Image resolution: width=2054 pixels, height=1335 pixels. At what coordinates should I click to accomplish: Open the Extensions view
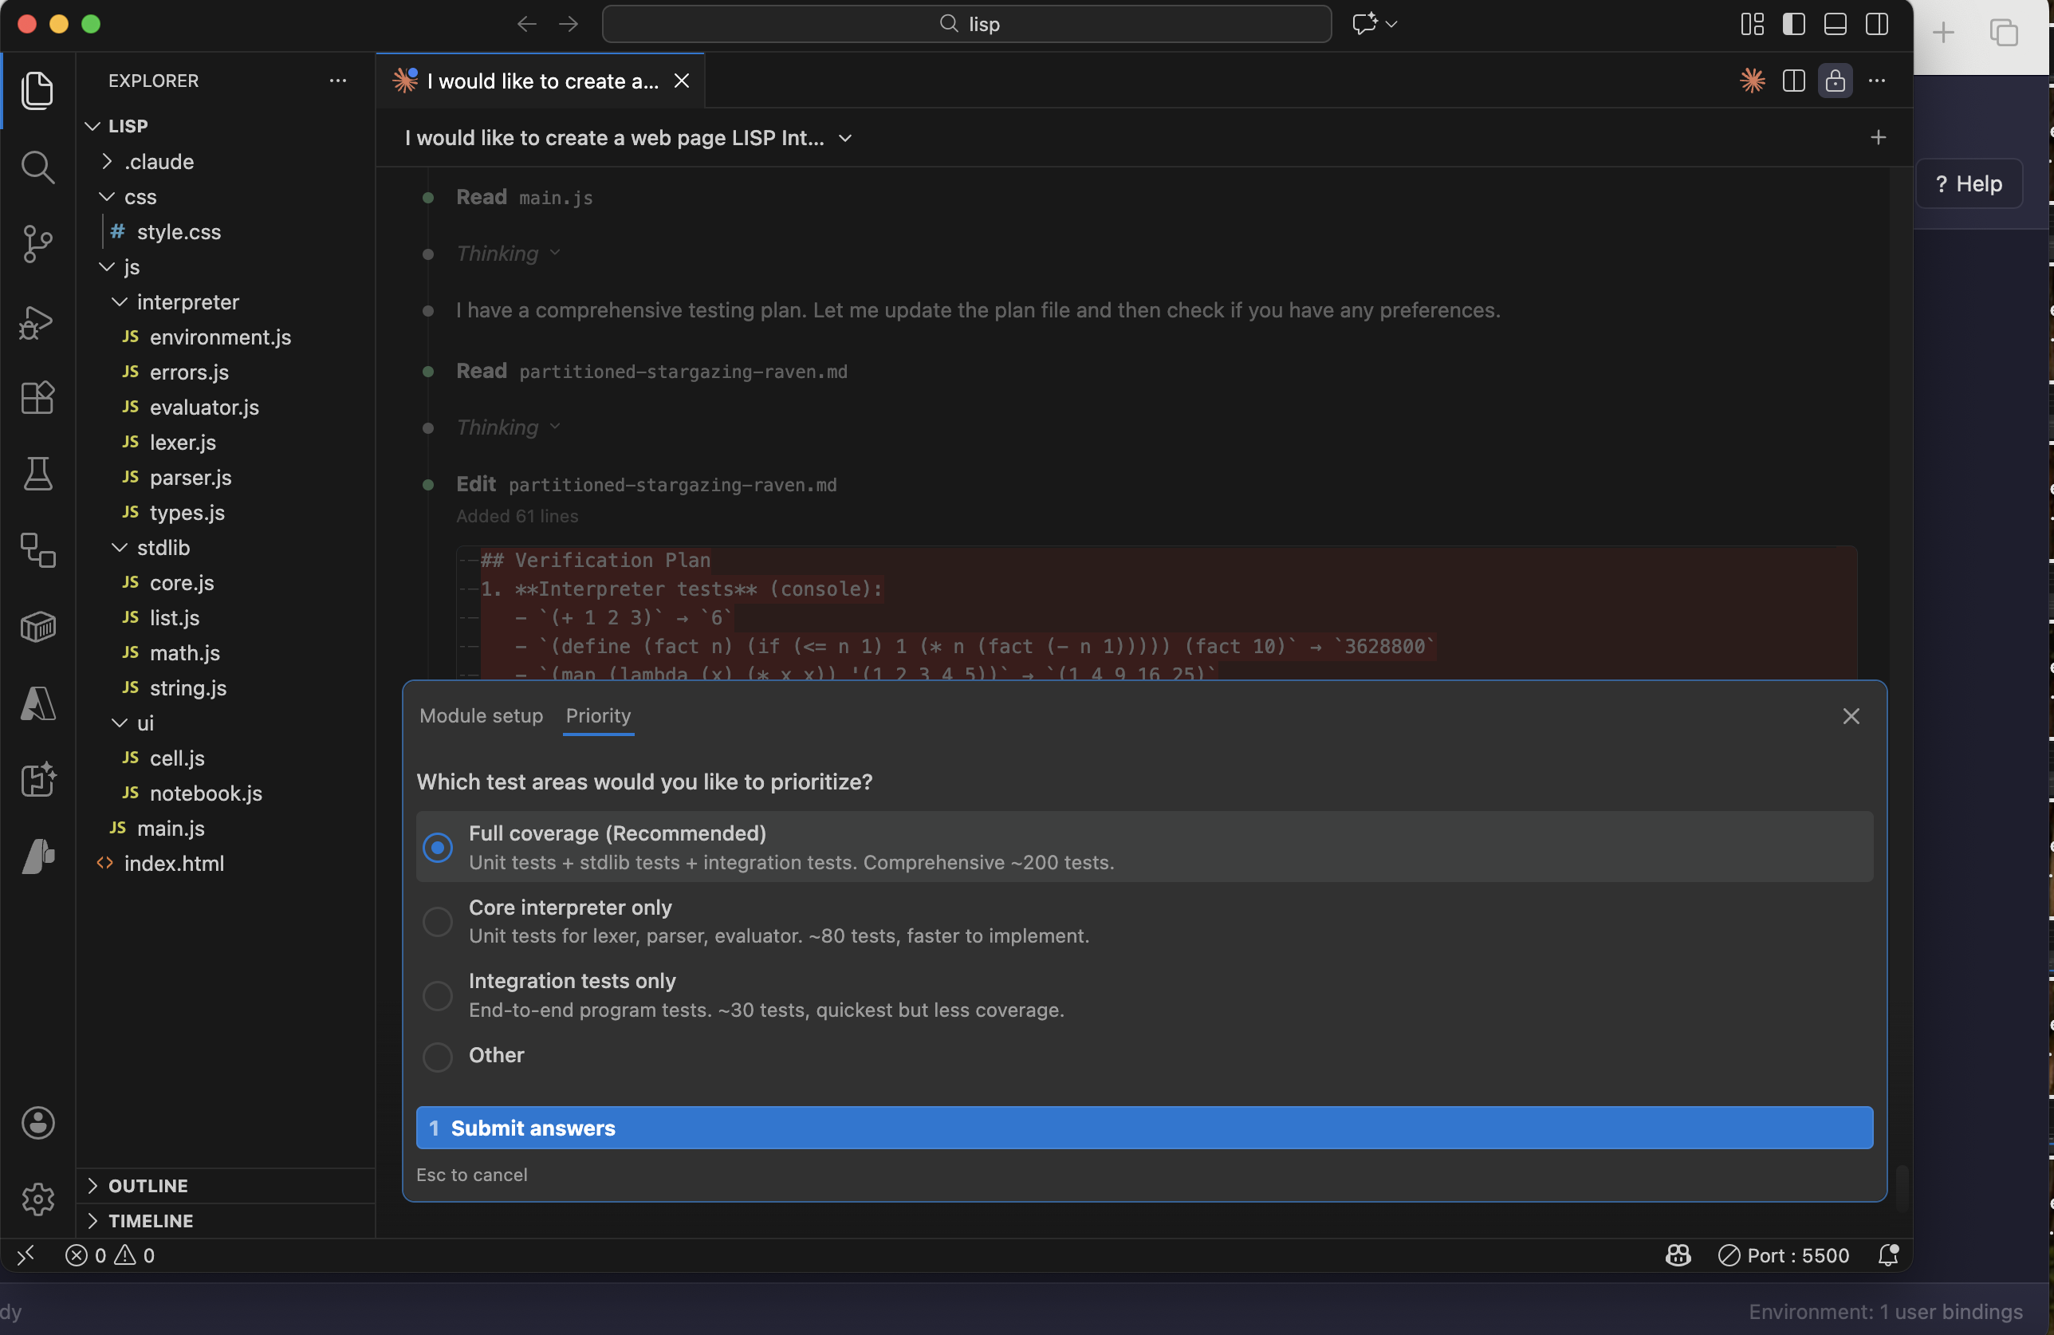(x=37, y=398)
